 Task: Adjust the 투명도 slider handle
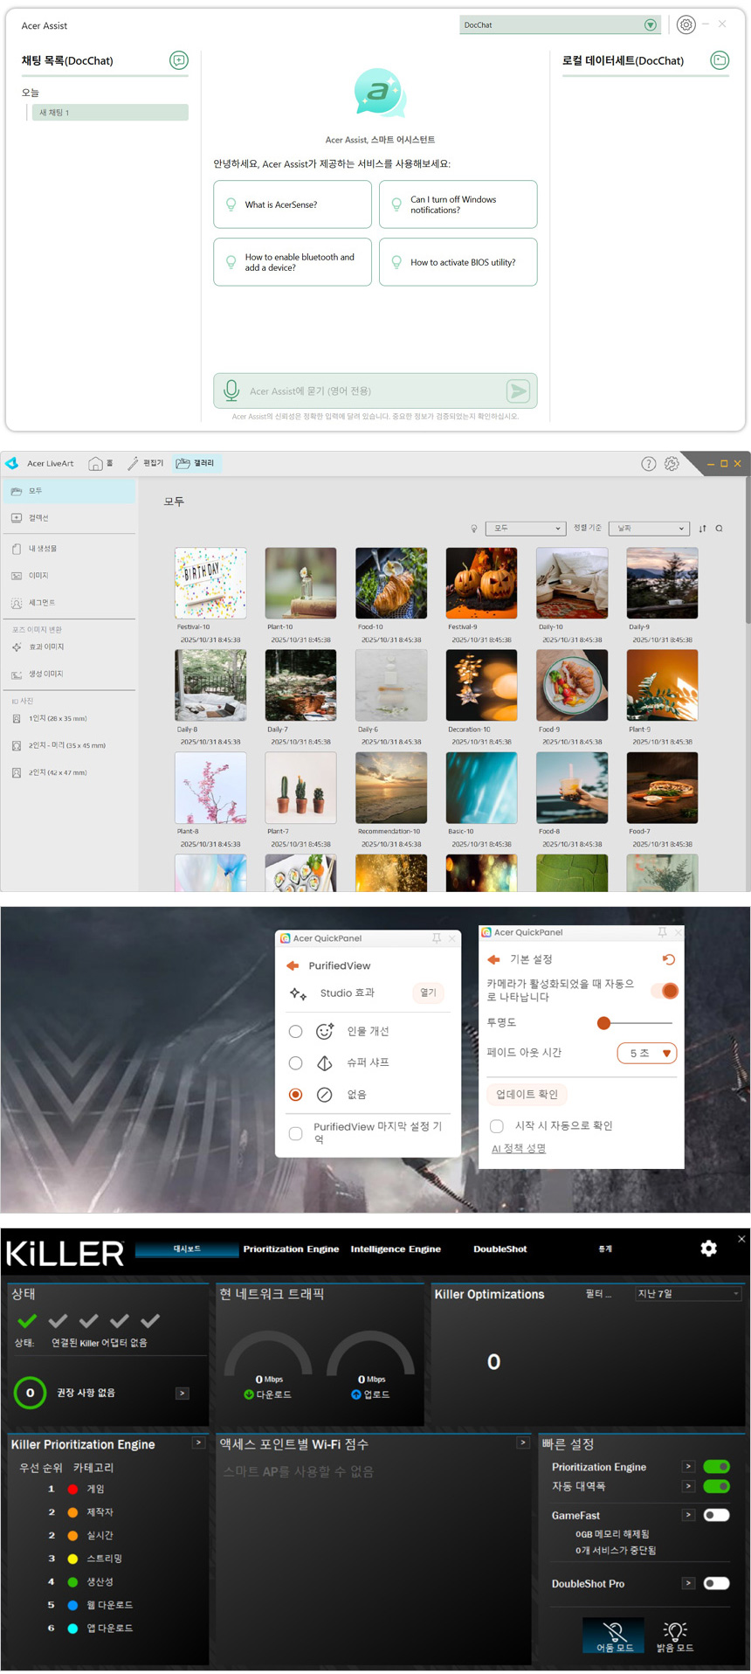click(x=603, y=1023)
